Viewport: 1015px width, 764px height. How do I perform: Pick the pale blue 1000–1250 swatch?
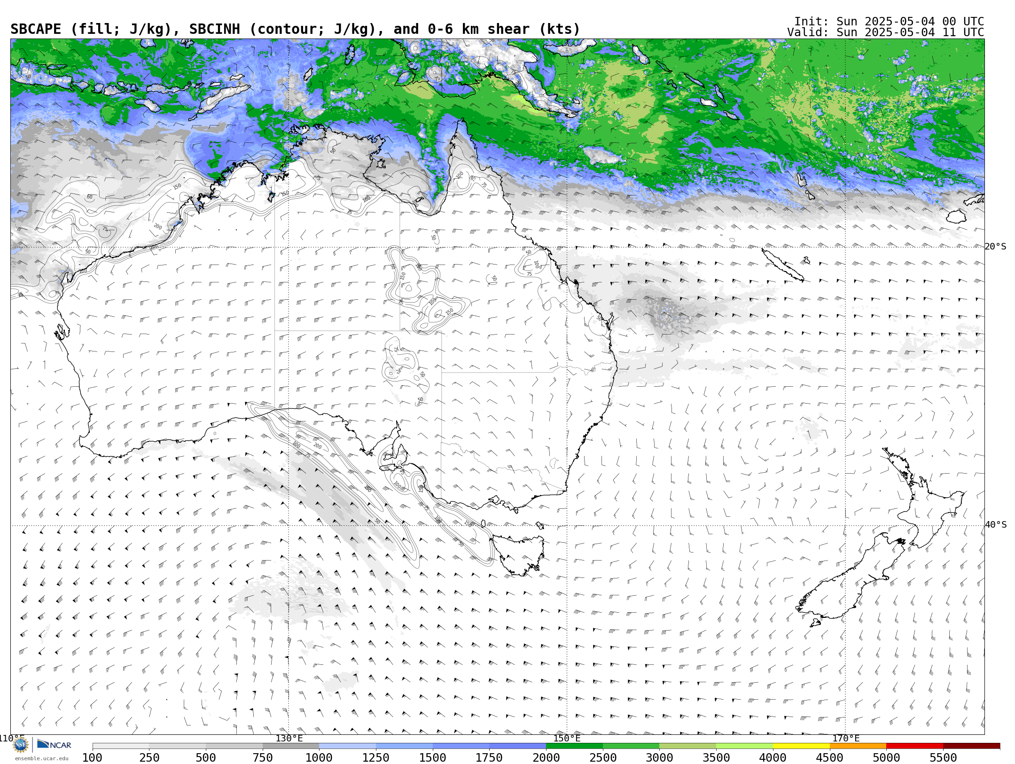347,746
